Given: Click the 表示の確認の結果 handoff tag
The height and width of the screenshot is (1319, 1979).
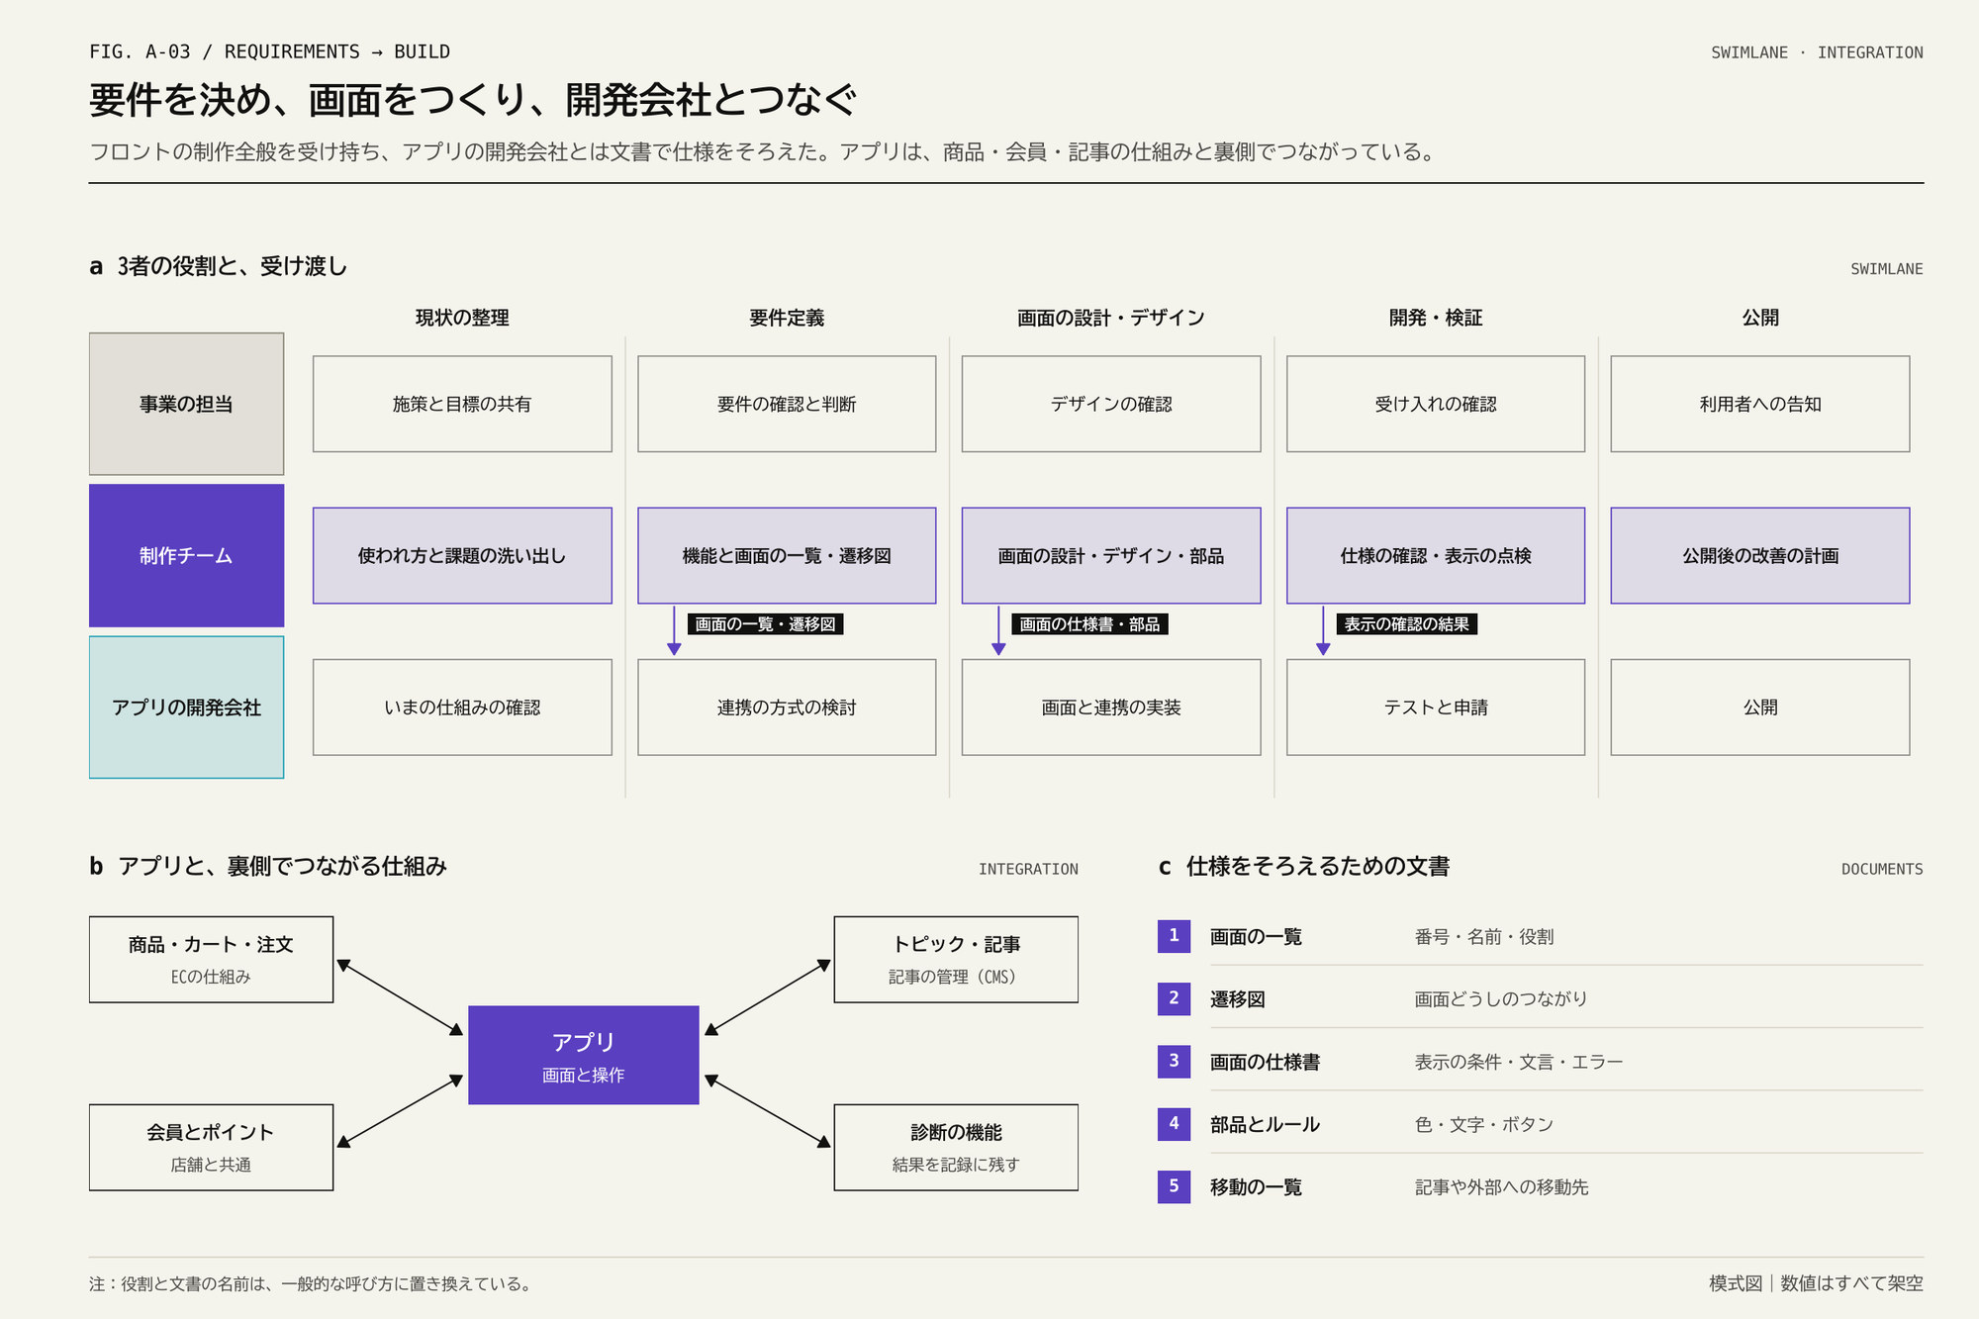Looking at the screenshot, I should click(1406, 624).
